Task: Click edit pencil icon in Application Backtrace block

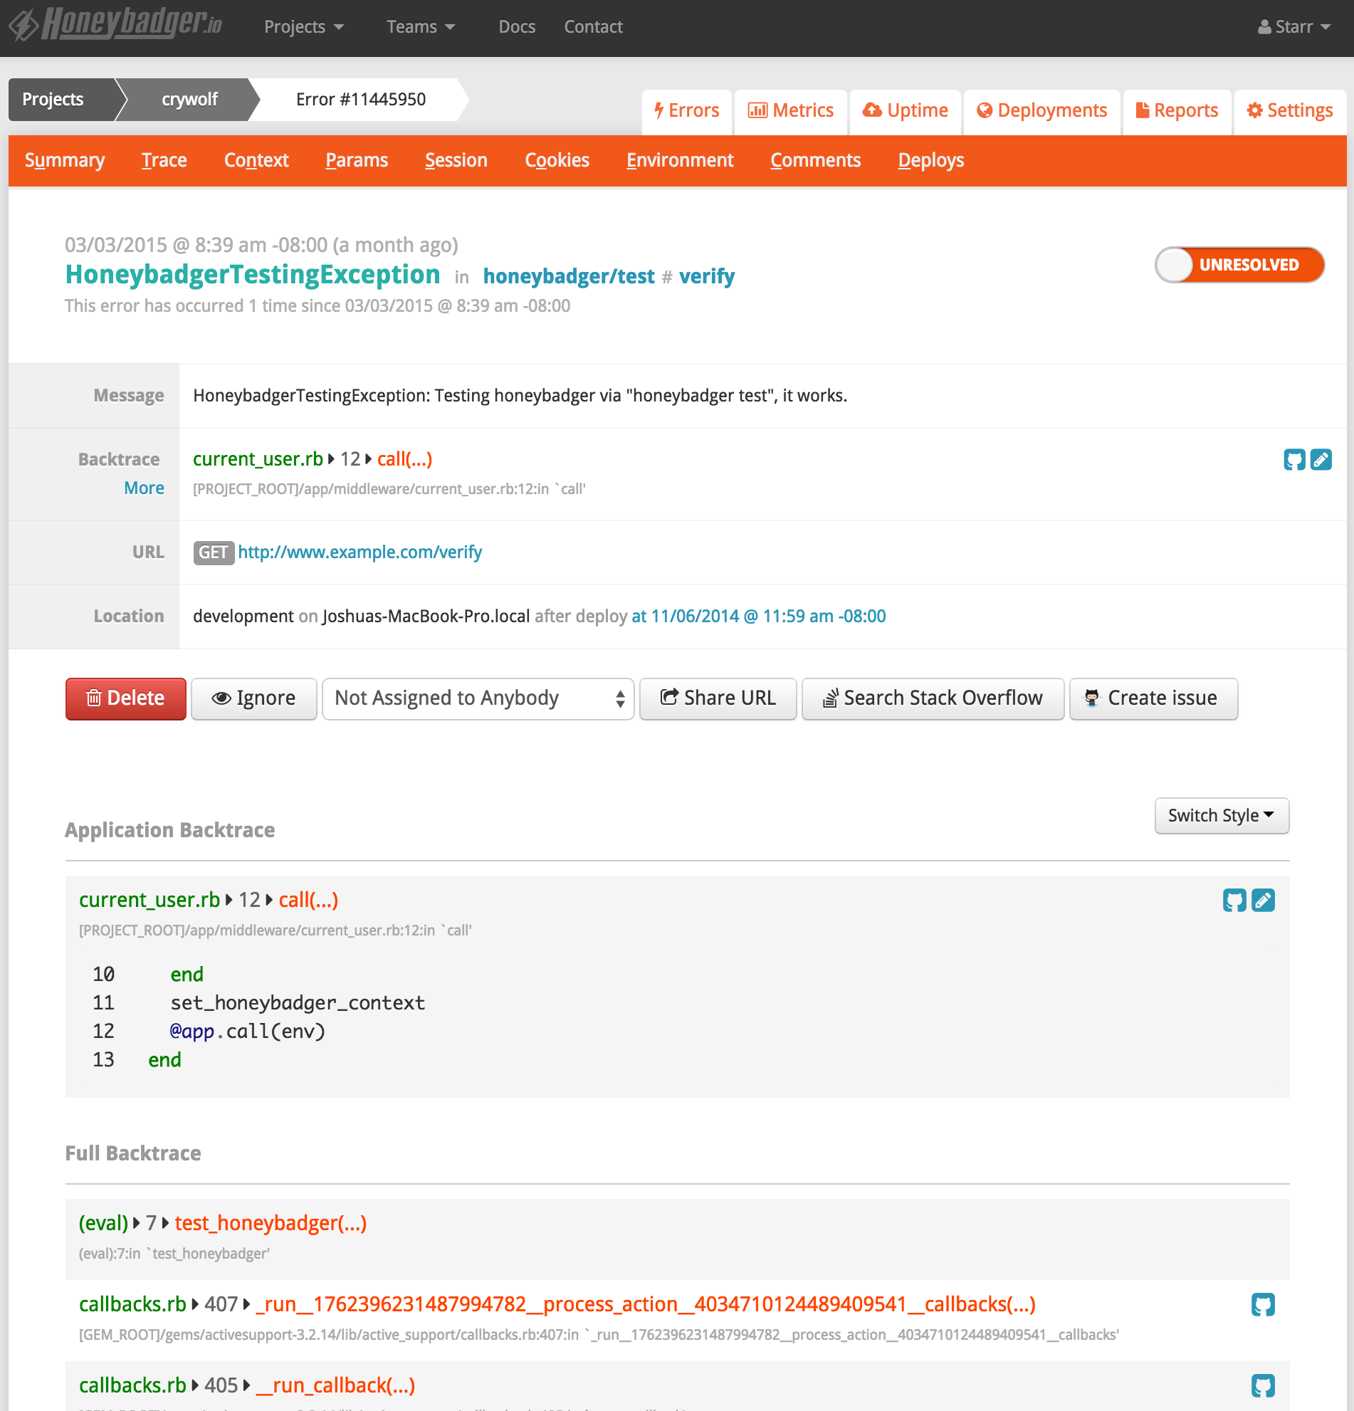Action: [1263, 900]
